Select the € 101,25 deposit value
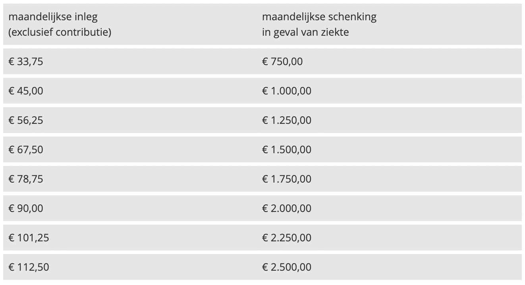This screenshot has height=285, width=525. click(x=29, y=238)
